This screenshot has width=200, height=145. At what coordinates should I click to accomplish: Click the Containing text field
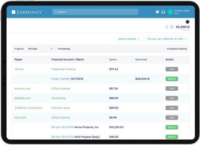(87, 49)
